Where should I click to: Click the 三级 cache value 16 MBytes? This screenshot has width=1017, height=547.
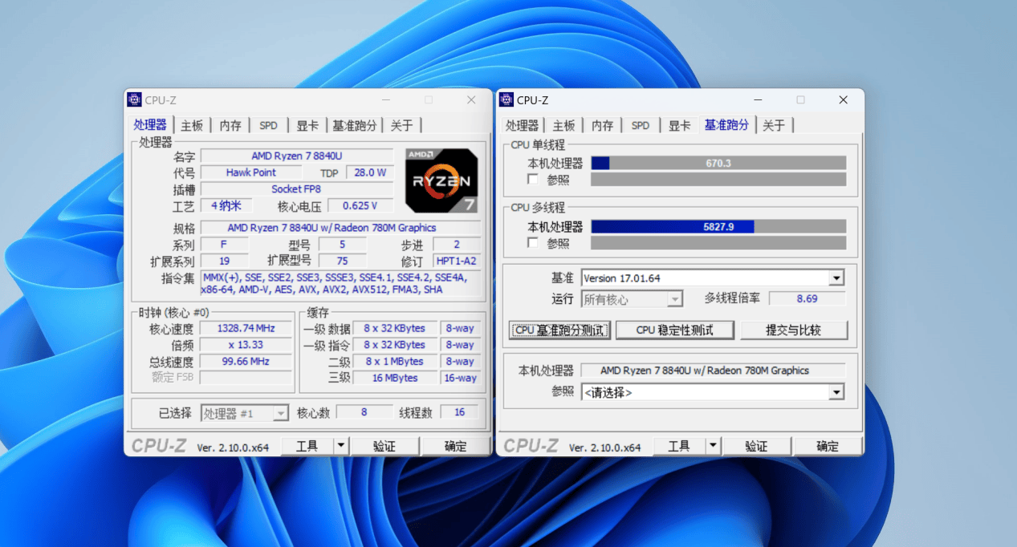coord(394,378)
